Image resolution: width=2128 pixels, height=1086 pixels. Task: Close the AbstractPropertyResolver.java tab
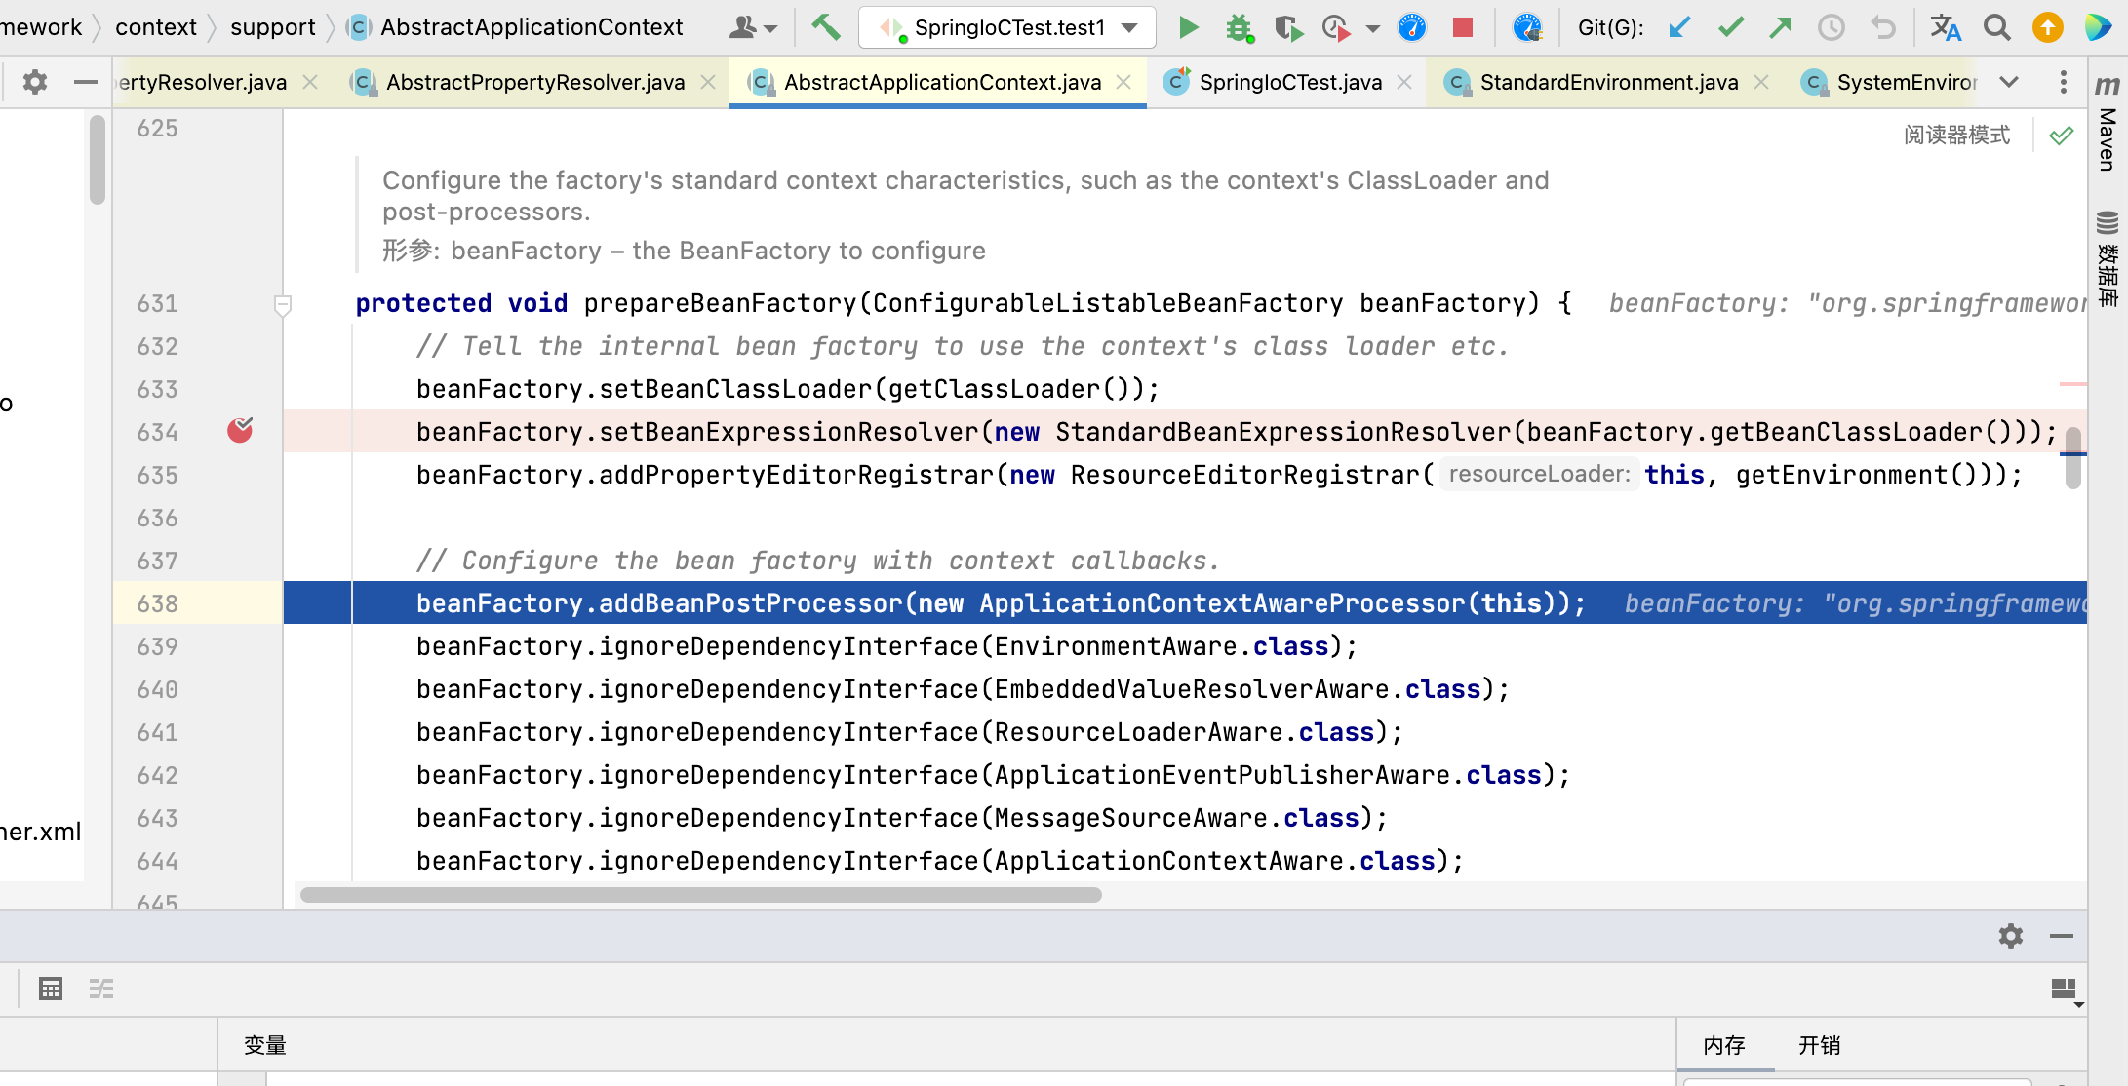click(x=708, y=82)
